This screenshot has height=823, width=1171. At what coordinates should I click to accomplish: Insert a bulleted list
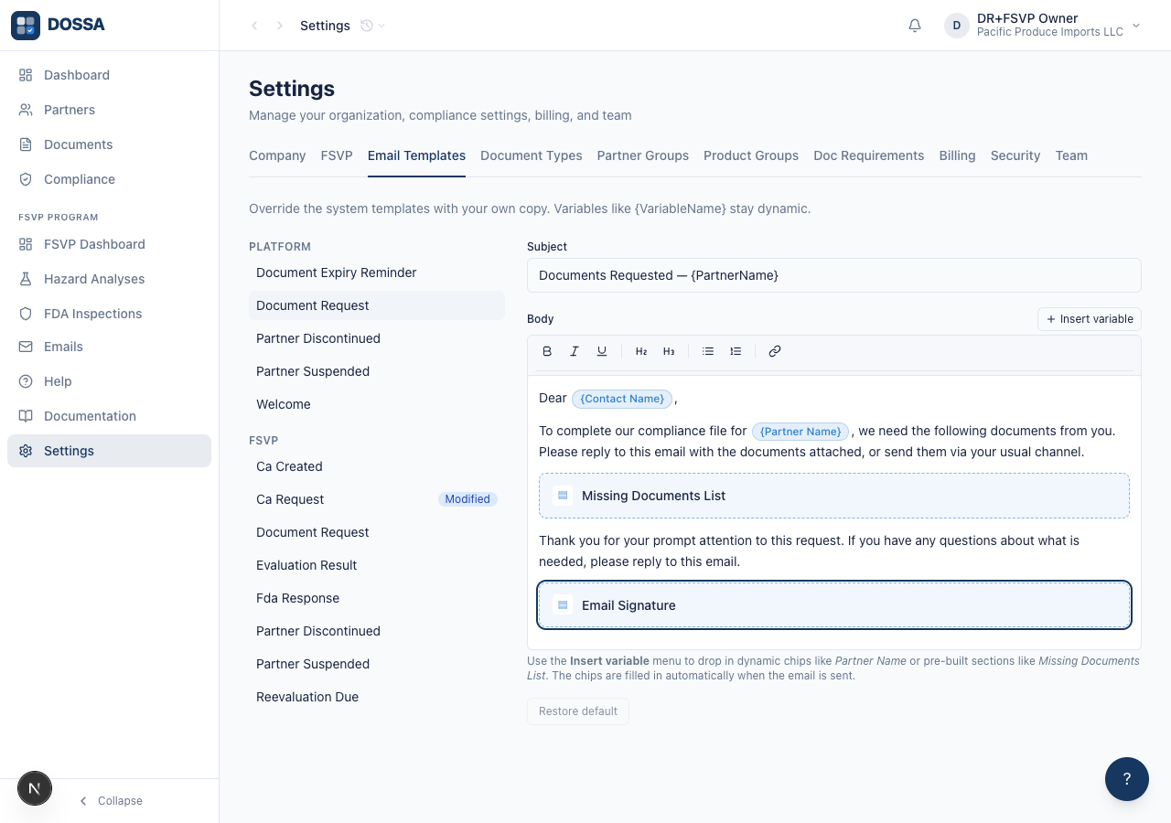coord(708,351)
